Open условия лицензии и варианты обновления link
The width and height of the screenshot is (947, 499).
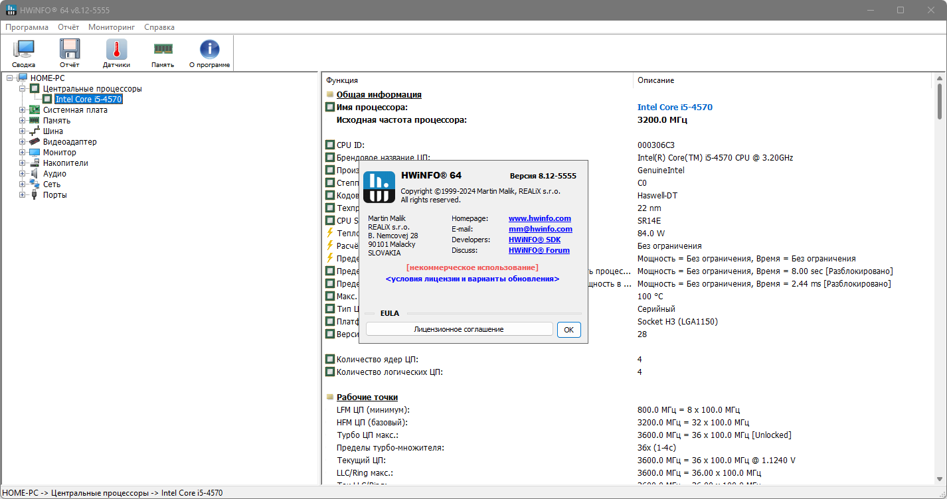[x=472, y=279]
